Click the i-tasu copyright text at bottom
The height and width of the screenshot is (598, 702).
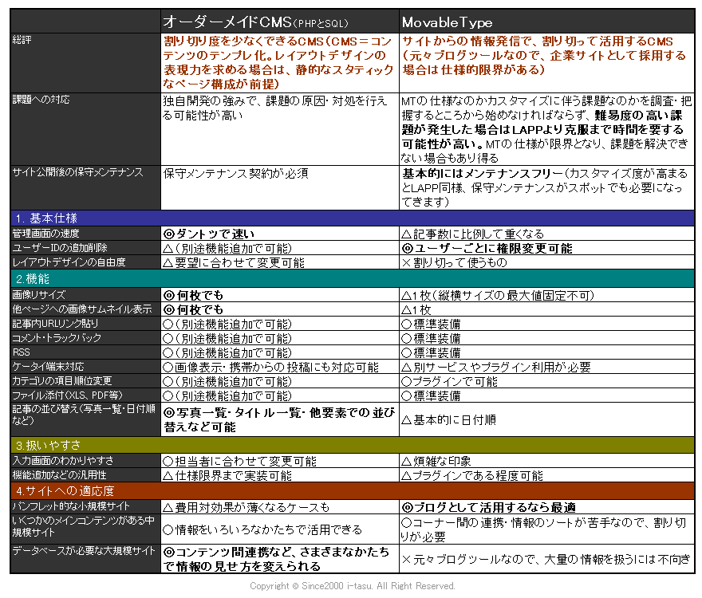tap(352, 586)
